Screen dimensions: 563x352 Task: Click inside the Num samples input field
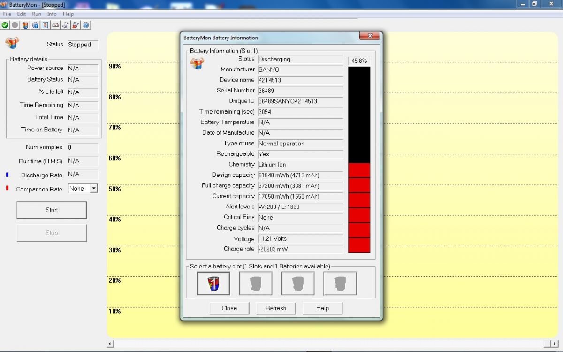[x=83, y=147]
